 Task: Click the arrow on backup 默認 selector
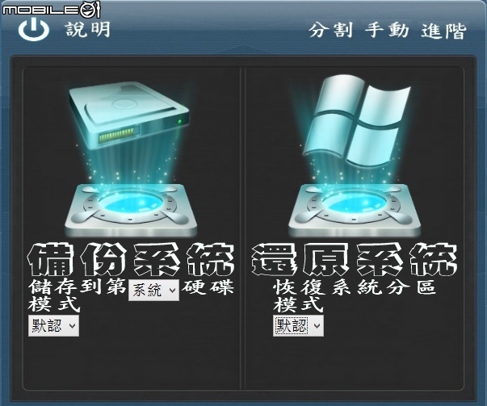[73, 326]
